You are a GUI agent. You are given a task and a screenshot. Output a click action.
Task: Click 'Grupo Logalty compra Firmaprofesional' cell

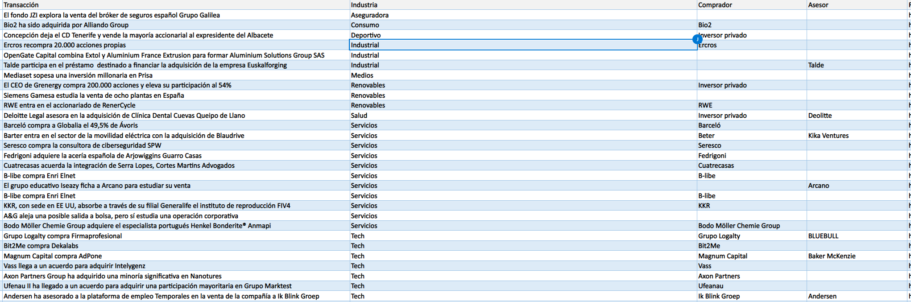coord(176,236)
